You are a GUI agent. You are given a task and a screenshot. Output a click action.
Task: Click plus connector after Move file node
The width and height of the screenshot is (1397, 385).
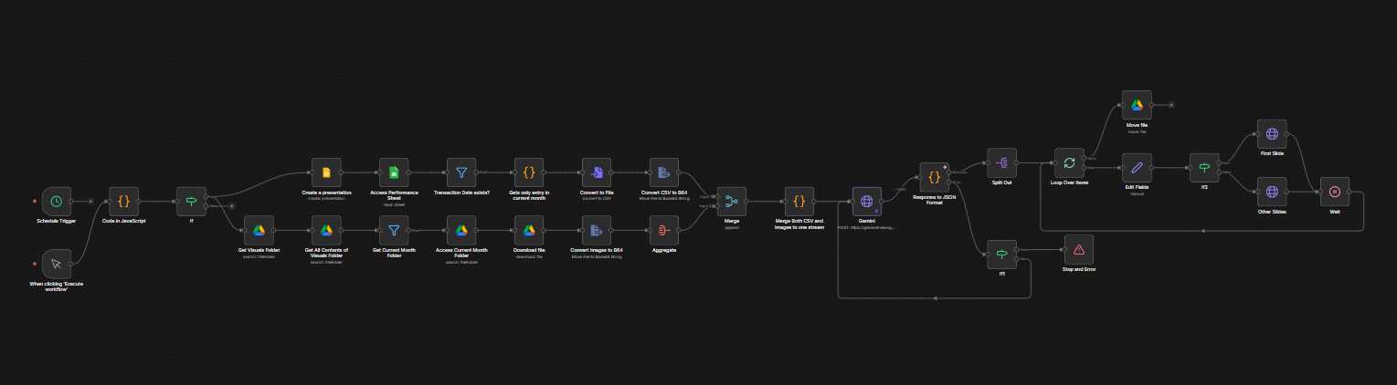tap(1171, 105)
